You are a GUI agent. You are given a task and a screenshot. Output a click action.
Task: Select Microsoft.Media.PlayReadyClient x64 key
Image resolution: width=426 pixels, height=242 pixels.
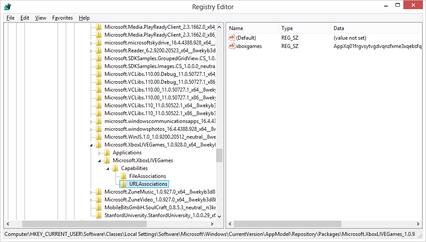pos(160,27)
